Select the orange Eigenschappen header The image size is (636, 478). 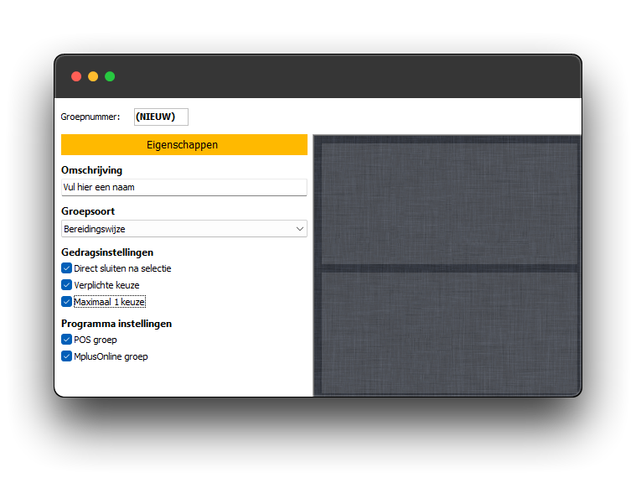pyautogui.click(x=184, y=145)
